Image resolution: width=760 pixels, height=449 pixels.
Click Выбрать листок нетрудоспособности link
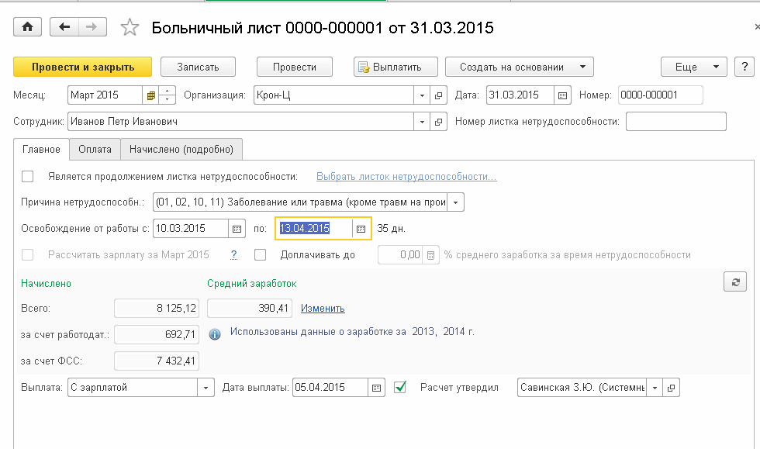[x=406, y=177]
